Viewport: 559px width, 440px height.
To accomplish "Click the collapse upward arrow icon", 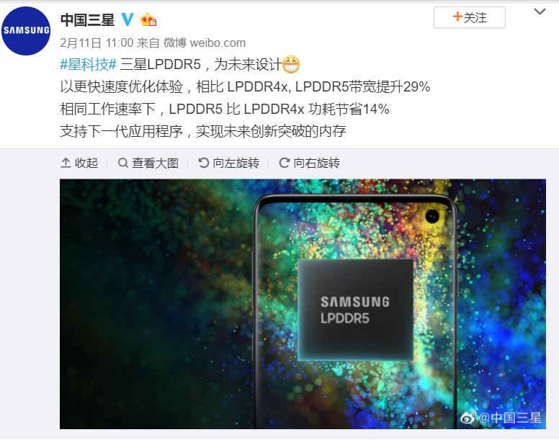I will [66, 163].
